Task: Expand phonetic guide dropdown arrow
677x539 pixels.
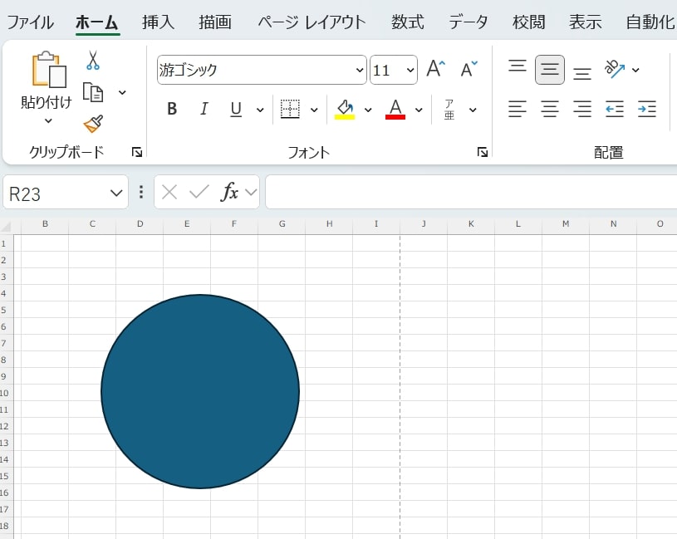Action: [x=473, y=110]
